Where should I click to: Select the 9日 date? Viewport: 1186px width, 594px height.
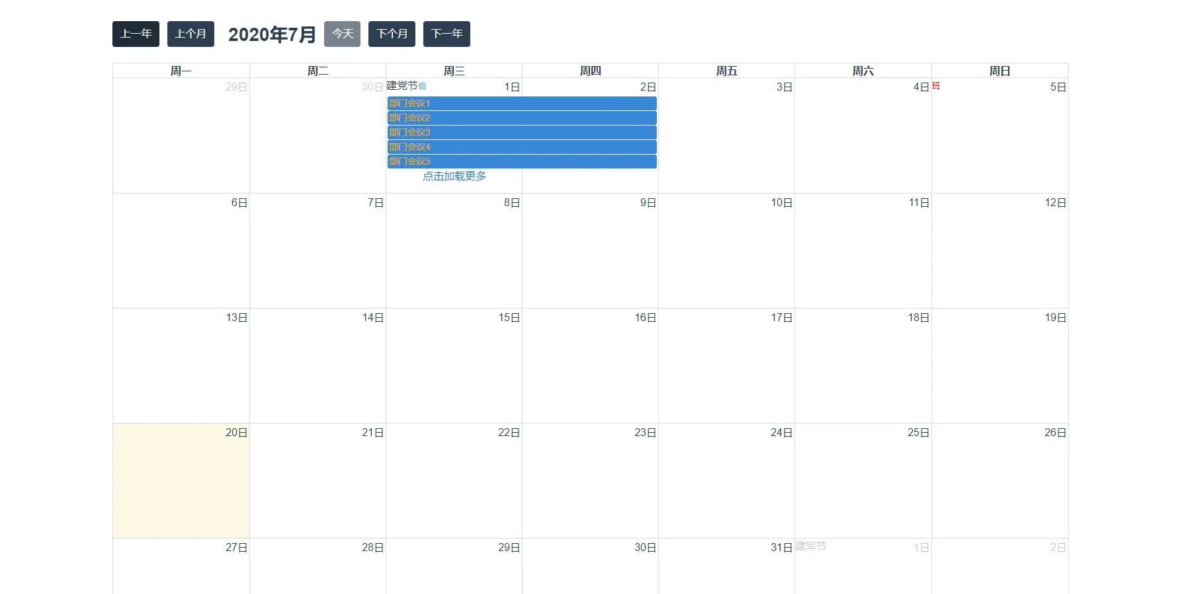point(648,203)
